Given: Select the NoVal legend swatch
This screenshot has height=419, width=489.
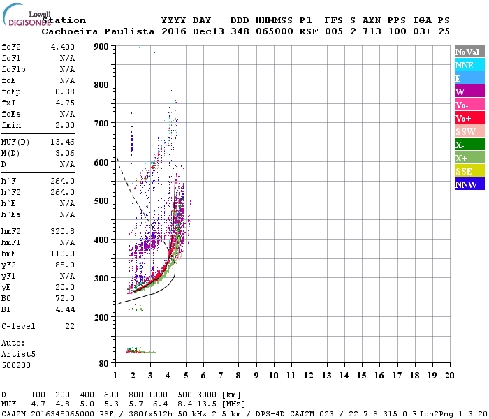Looking at the screenshot, I should [469, 52].
